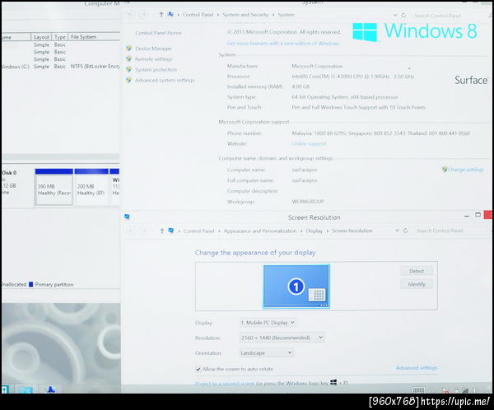494x410 pixels.
Task: Click the second taskbar app icon
Action: click(x=26, y=390)
